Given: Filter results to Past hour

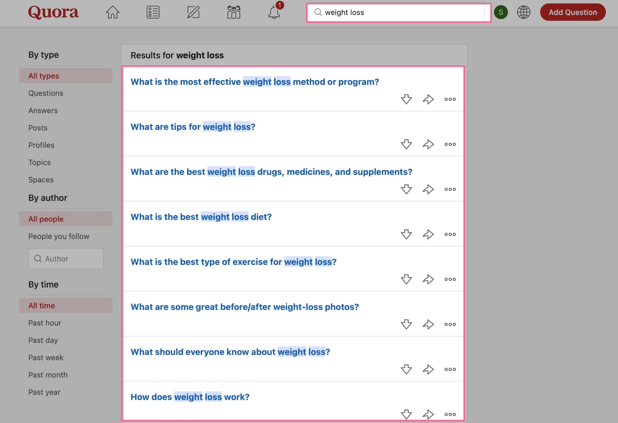Looking at the screenshot, I should pyautogui.click(x=45, y=323).
